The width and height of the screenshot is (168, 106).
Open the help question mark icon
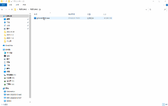(167, 5)
